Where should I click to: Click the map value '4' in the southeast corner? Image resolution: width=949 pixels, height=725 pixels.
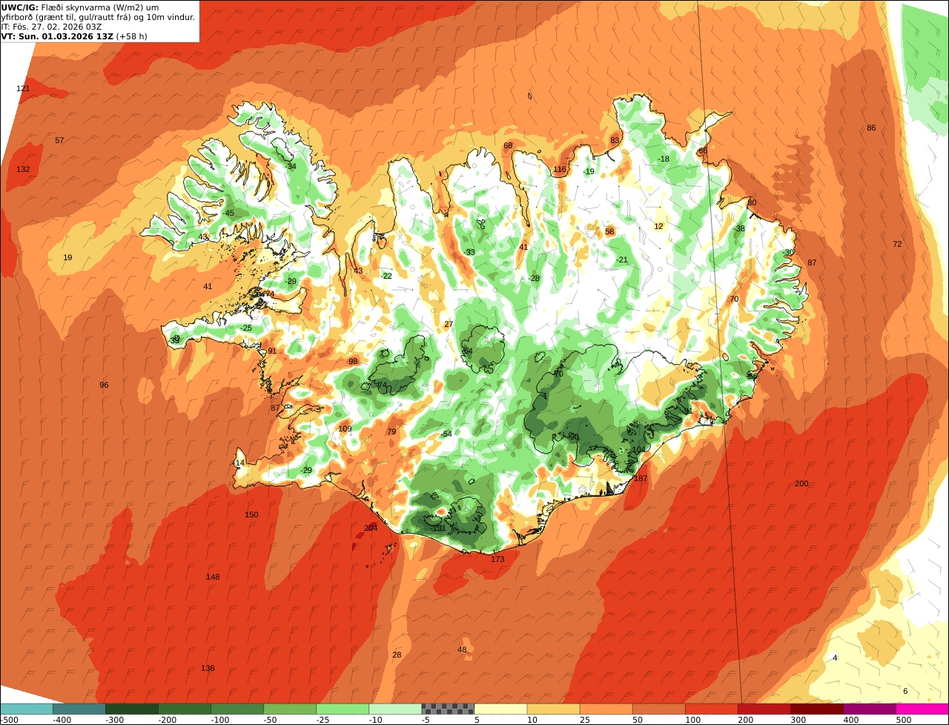click(835, 658)
